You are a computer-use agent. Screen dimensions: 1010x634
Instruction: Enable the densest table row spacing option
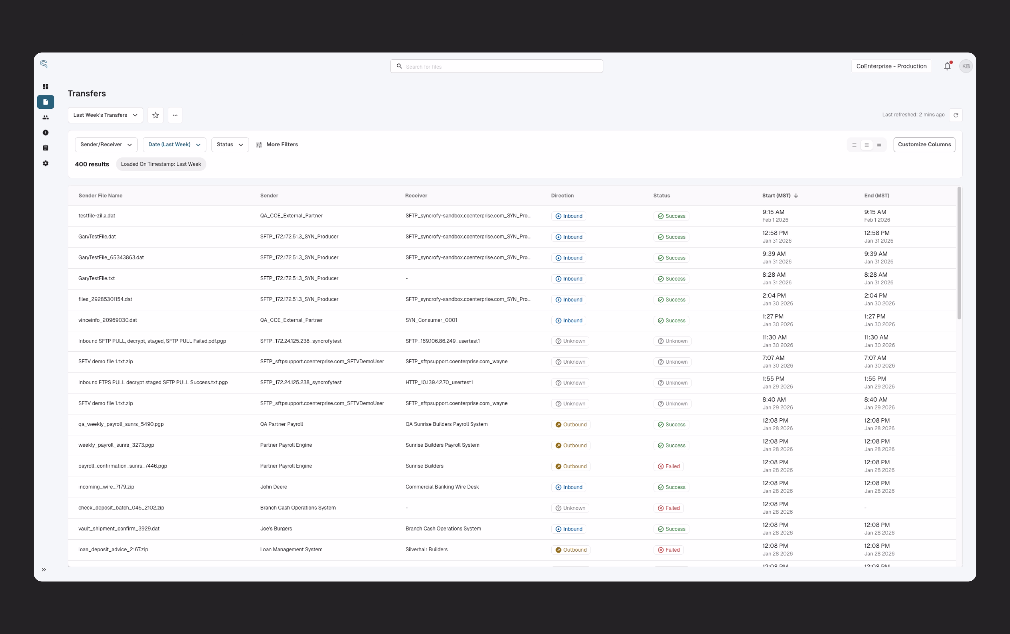[879, 145]
